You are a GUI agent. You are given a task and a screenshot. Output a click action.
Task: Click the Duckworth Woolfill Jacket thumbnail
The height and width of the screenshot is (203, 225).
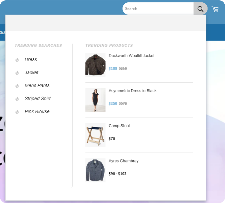[x=95, y=65]
